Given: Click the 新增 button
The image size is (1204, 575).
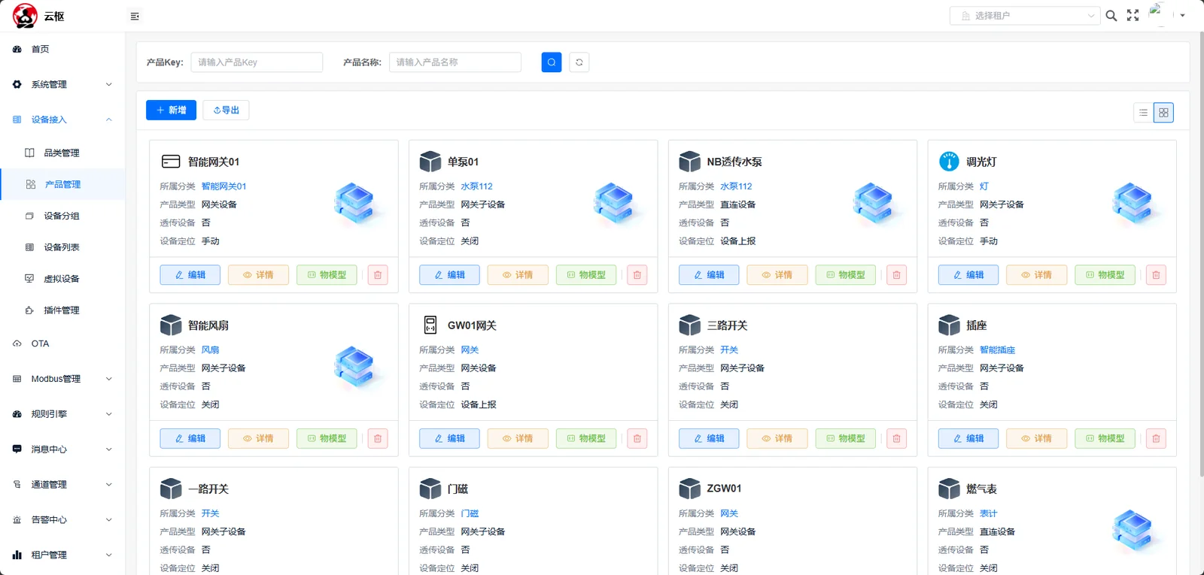Looking at the screenshot, I should coord(171,110).
